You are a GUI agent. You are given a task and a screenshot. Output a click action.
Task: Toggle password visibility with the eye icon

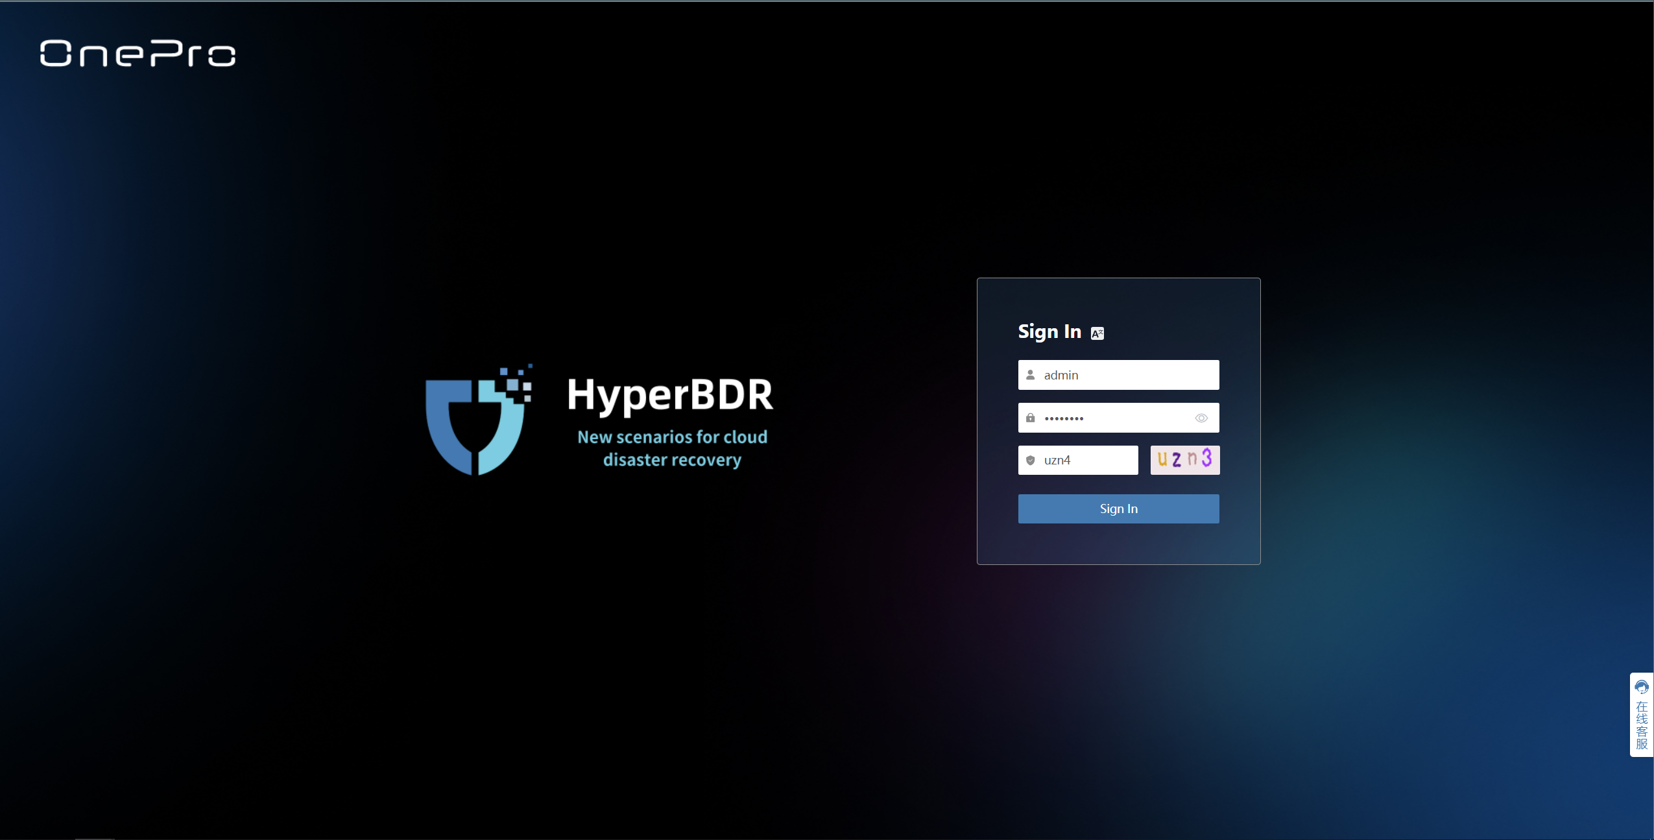click(1201, 418)
